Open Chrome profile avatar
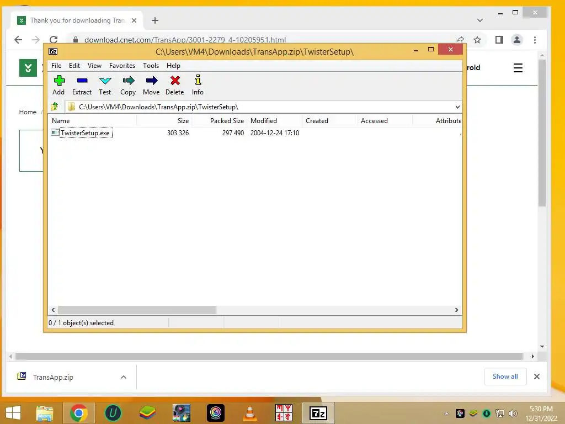Viewport: 565px width, 424px height. point(516,40)
